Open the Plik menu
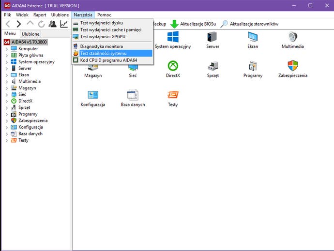The image size is (334, 251). pos(7,15)
